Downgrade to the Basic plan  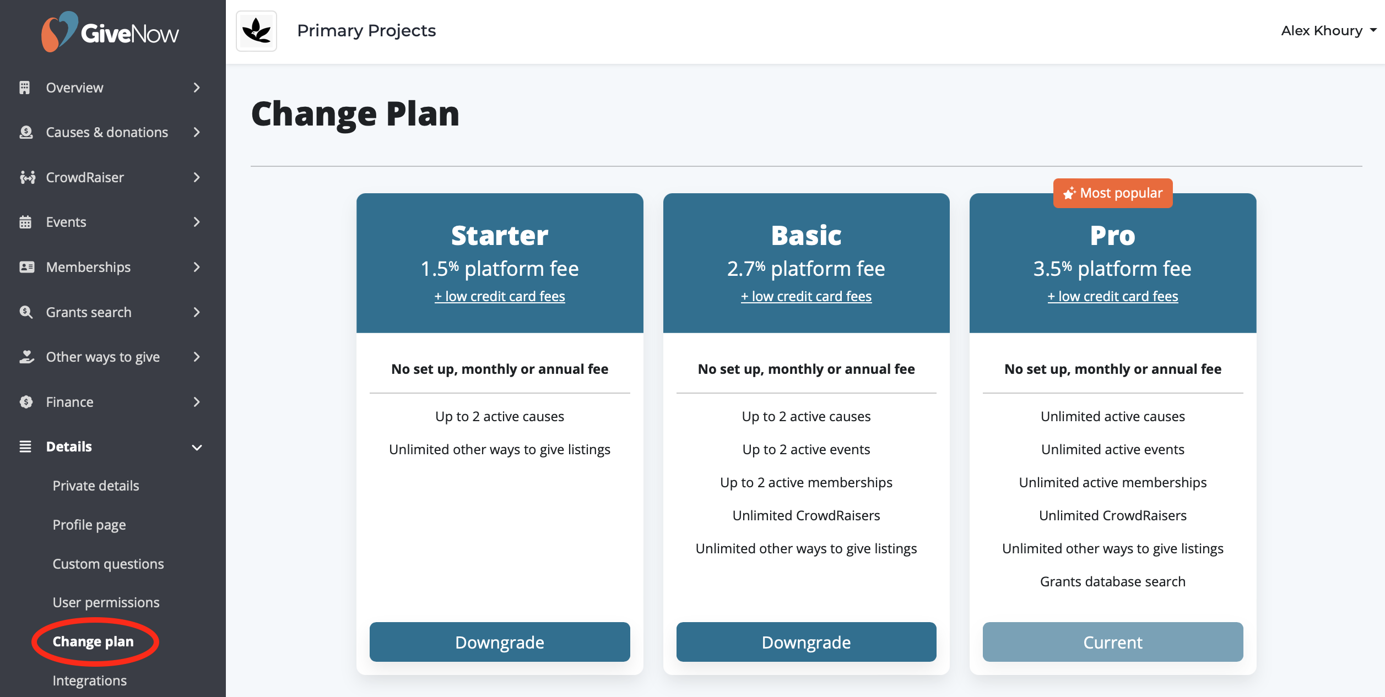pyautogui.click(x=806, y=642)
